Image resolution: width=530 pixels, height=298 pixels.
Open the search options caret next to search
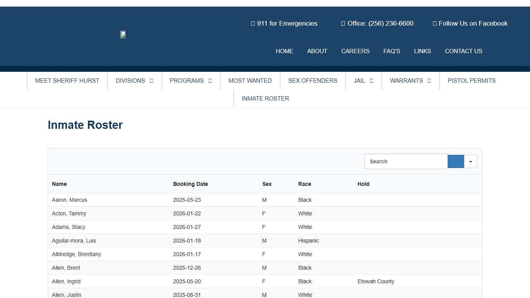(x=470, y=161)
